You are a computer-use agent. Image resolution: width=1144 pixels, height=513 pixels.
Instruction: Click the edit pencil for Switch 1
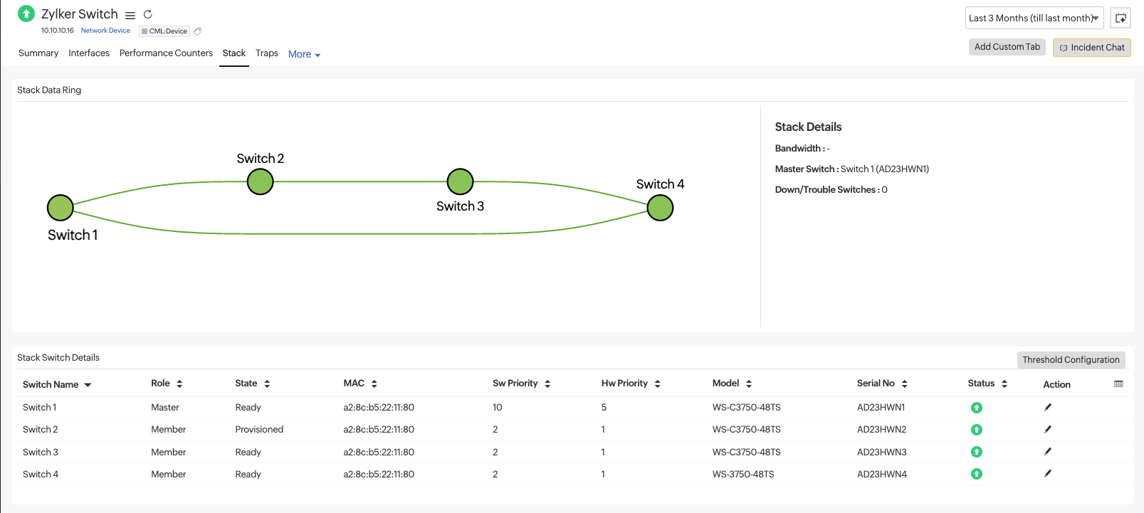click(x=1047, y=408)
